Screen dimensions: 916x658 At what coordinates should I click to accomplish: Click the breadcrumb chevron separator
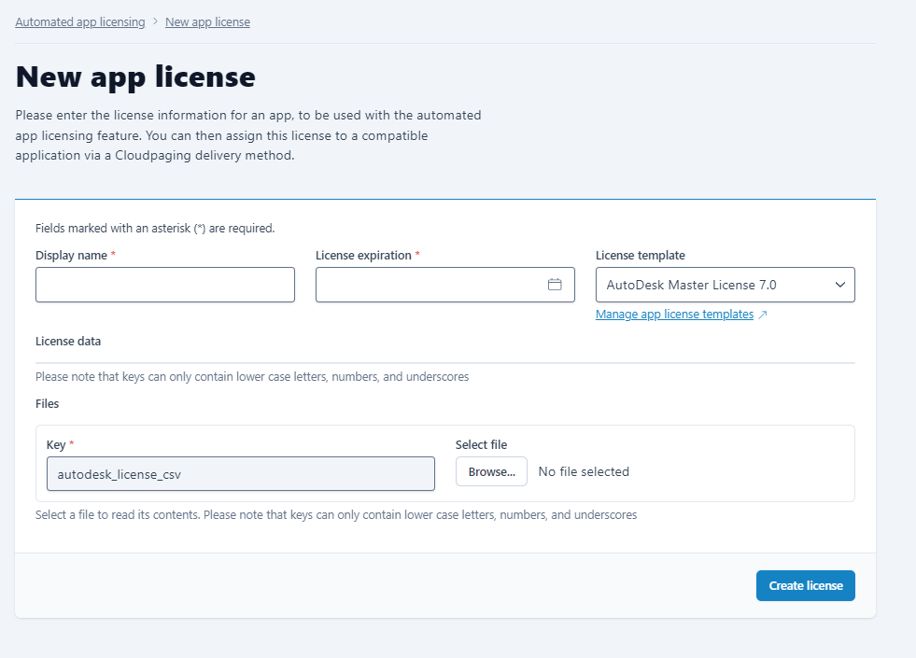point(155,21)
